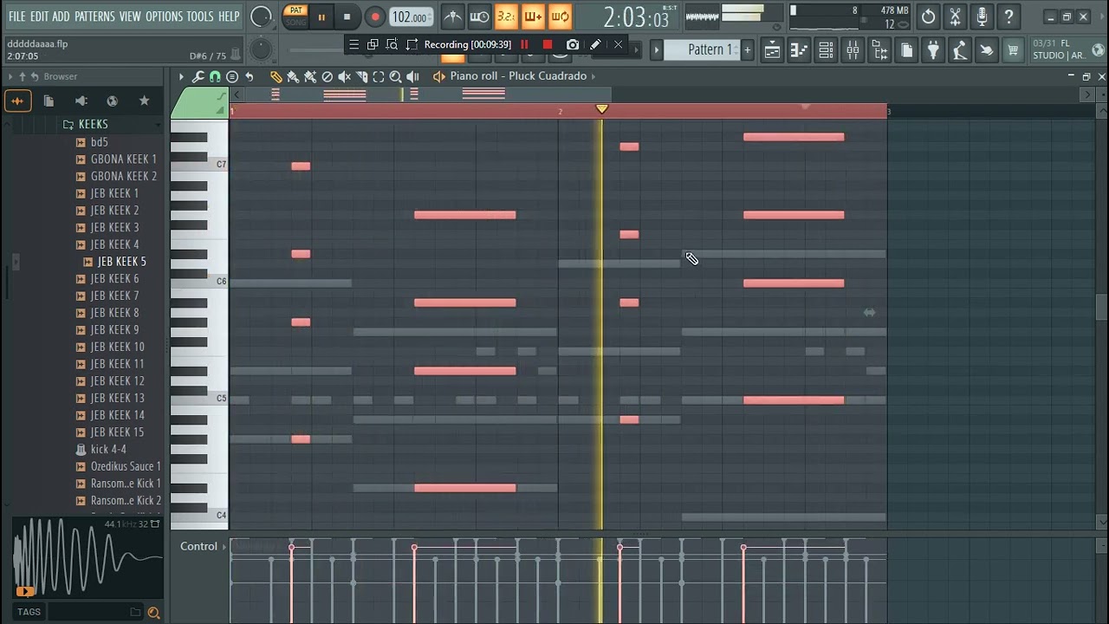Switch to browser sounds speaker tab

tap(81, 101)
